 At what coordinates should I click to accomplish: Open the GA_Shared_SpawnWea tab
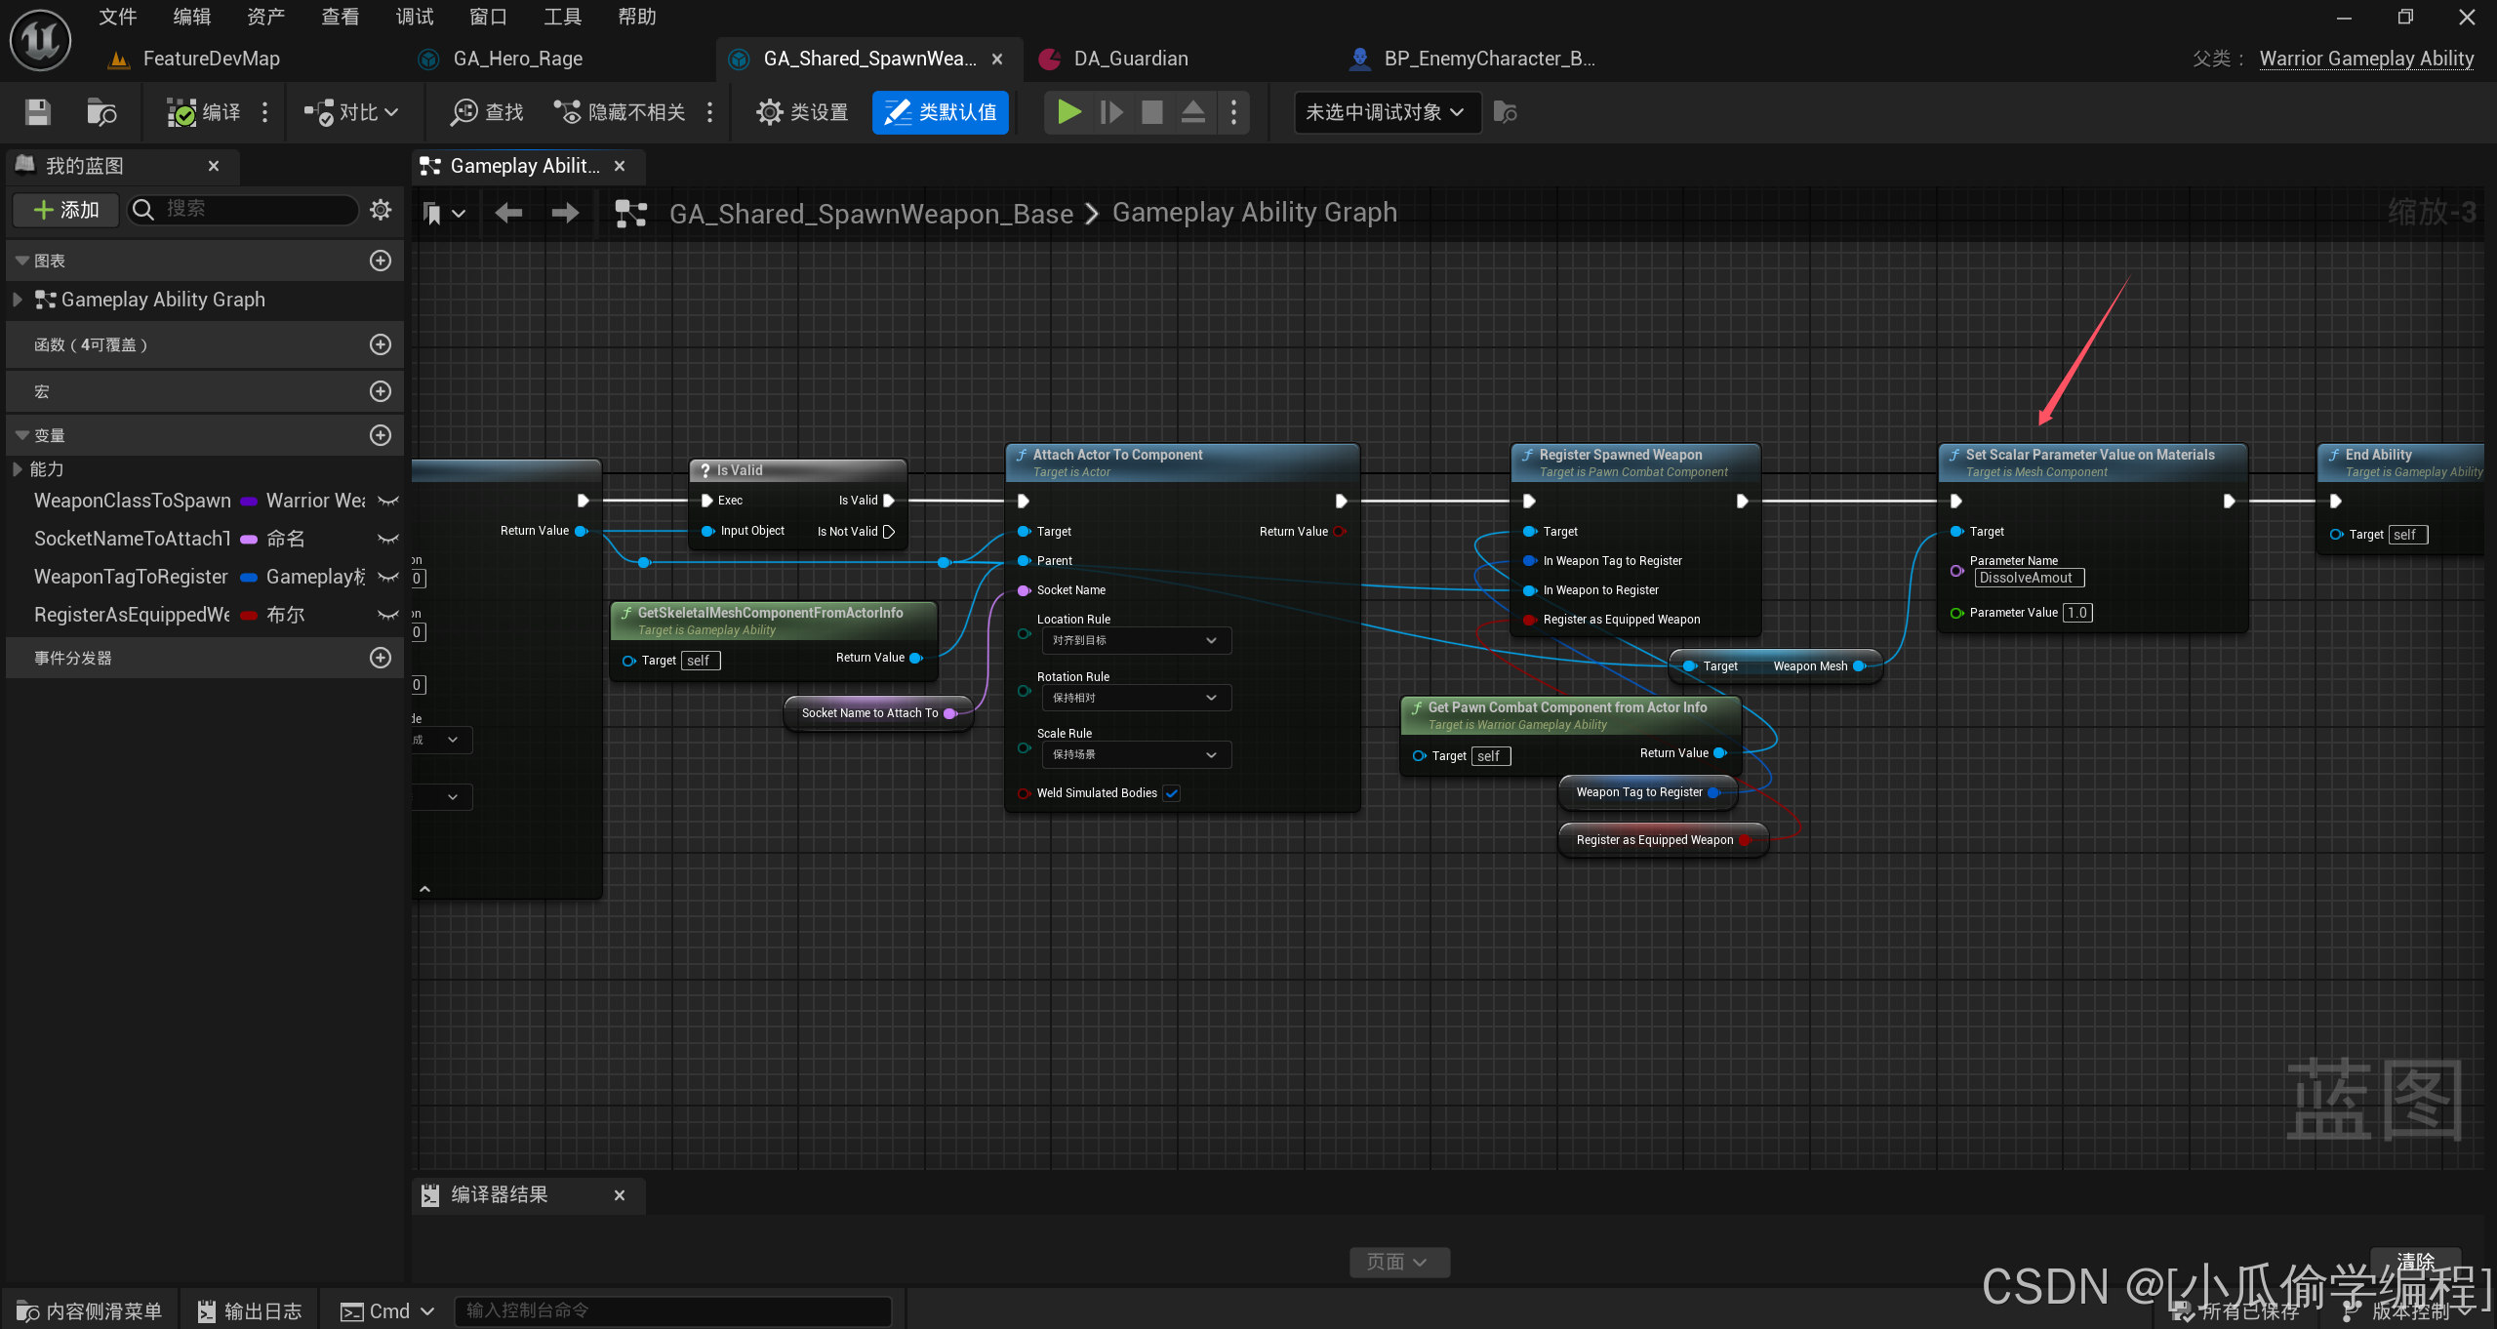857,58
